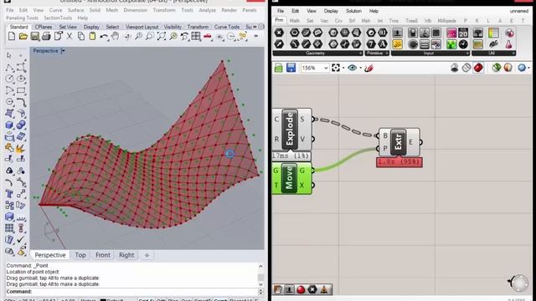536x301 pixels.
Task: Click the Undo arrow icon
Action: pos(104,36)
